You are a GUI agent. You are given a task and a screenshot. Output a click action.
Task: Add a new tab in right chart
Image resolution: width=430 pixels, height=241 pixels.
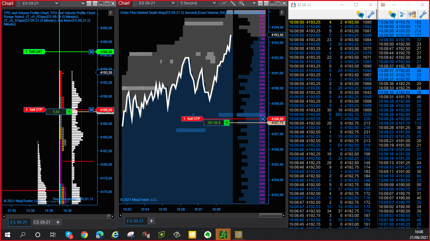[152, 221]
